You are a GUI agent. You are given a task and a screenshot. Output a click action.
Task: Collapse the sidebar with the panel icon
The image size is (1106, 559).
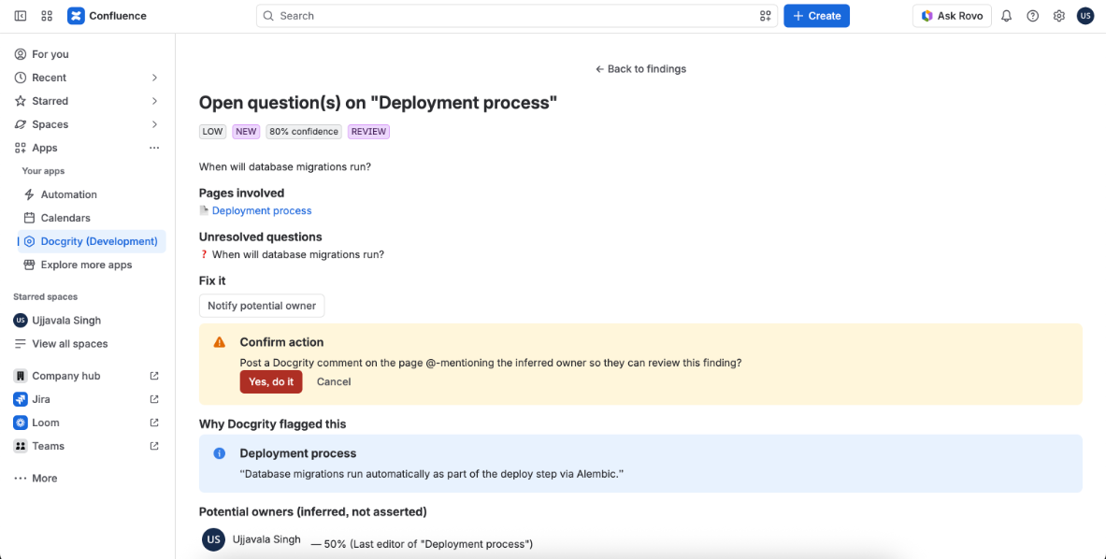pos(21,16)
